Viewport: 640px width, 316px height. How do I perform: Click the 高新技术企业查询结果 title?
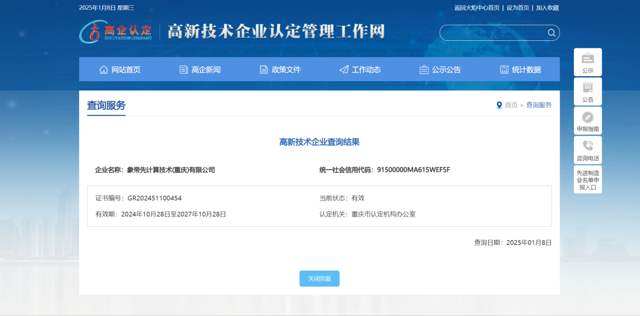tap(319, 142)
